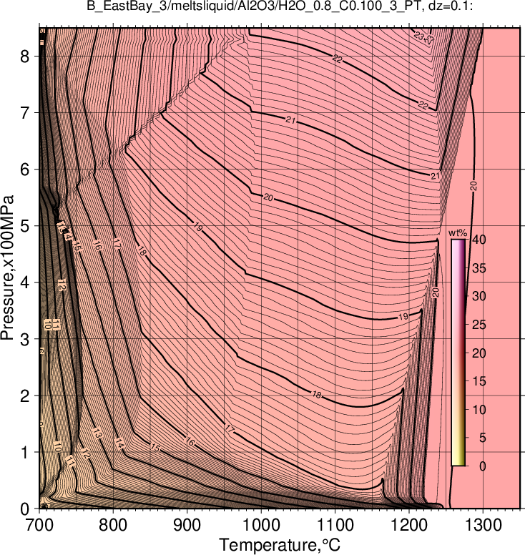Select the 1200 temperature tick label
This screenshot has width=525, height=555.
(x=409, y=525)
